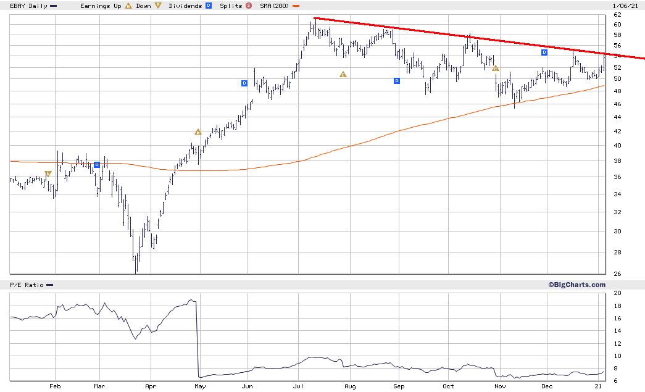Click the earnings-up marker before November
This screenshot has height=392, width=645.
(496, 69)
